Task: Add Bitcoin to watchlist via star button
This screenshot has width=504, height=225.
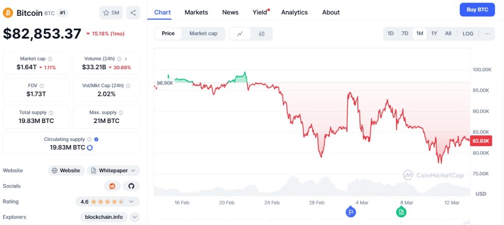Action: coord(111,13)
